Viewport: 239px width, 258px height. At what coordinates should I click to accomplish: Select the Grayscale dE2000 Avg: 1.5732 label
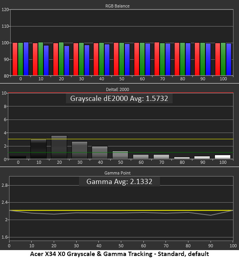[x=119, y=99]
